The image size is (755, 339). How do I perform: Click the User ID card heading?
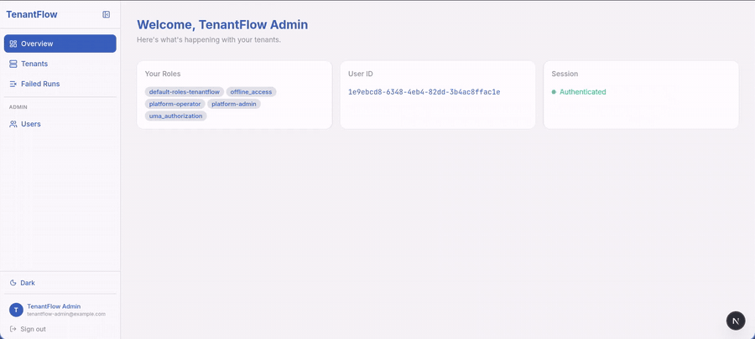[361, 74]
